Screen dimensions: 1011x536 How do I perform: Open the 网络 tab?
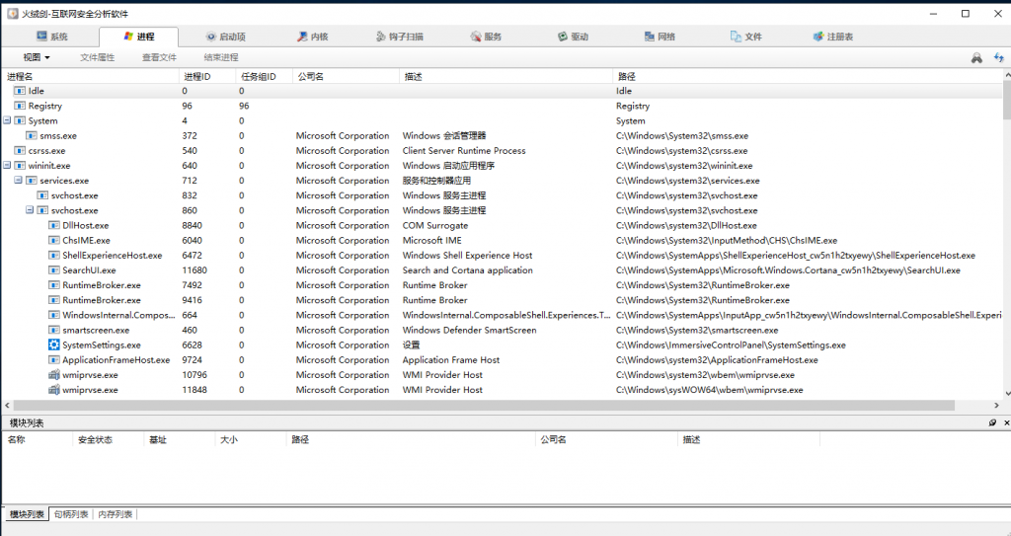[660, 37]
